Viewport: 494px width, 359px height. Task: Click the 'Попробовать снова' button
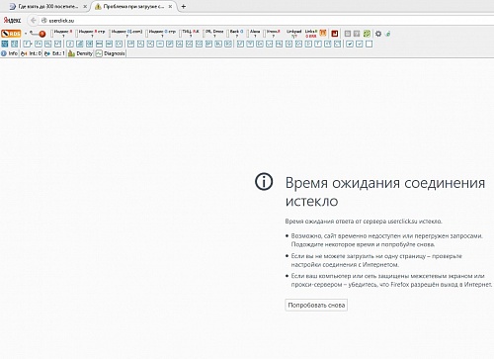click(x=316, y=305)
